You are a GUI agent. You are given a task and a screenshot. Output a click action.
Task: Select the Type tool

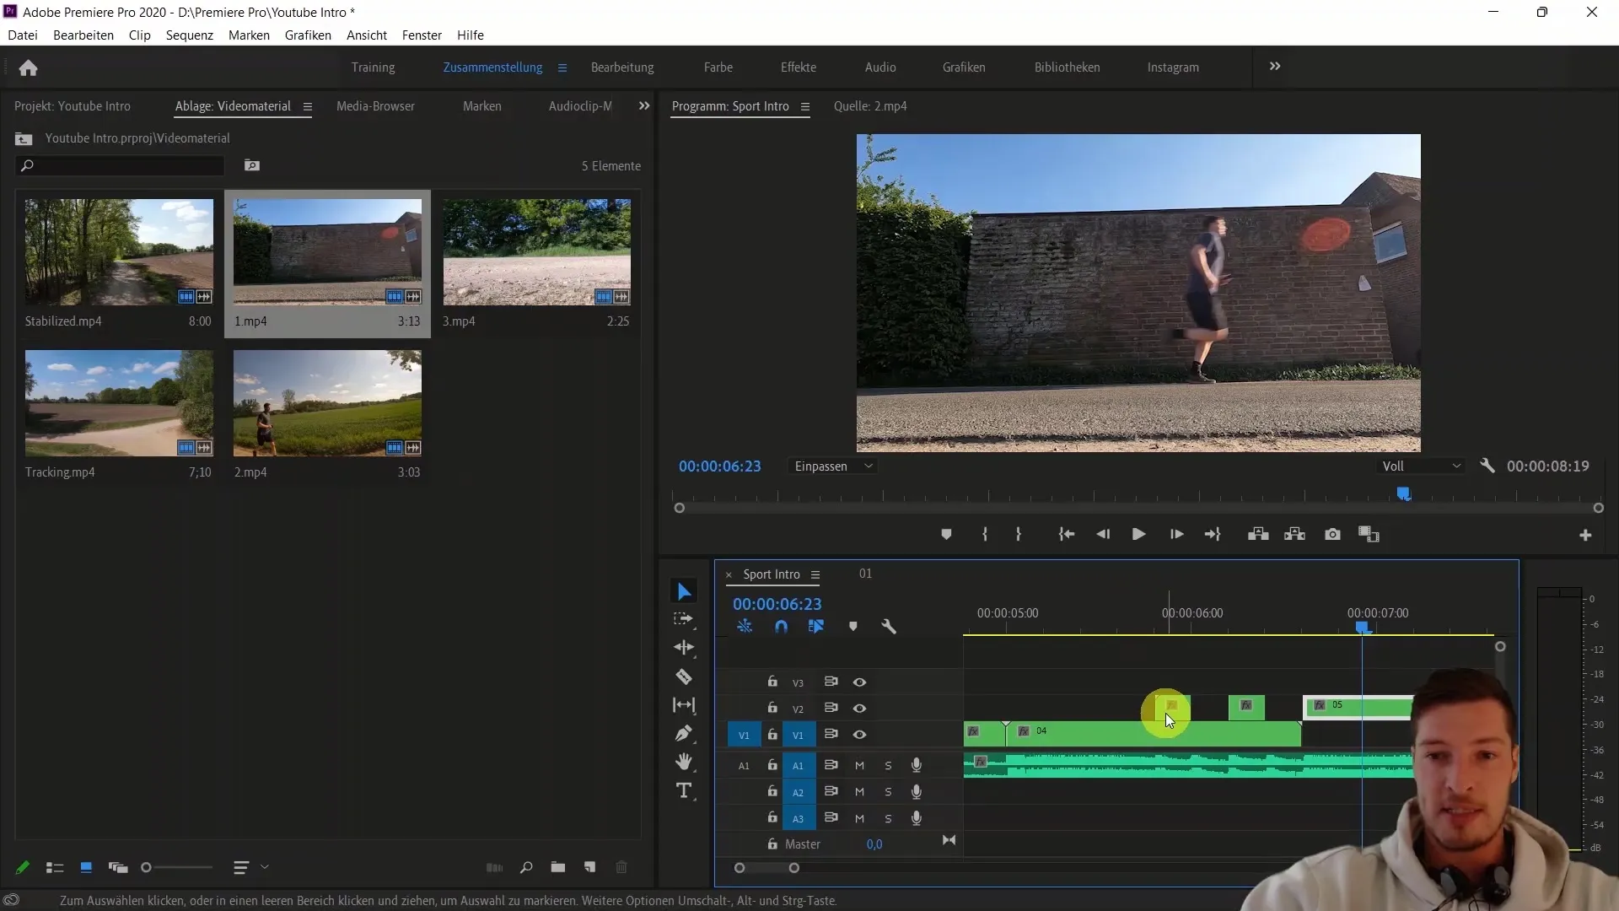pyautogui.click(x=684, y=790)
